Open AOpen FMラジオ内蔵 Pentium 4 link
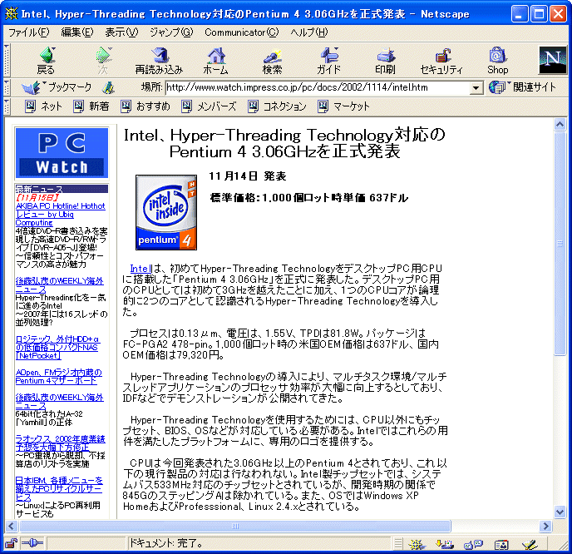This screenshot has width=572, height=554. (x=58, y=376)
